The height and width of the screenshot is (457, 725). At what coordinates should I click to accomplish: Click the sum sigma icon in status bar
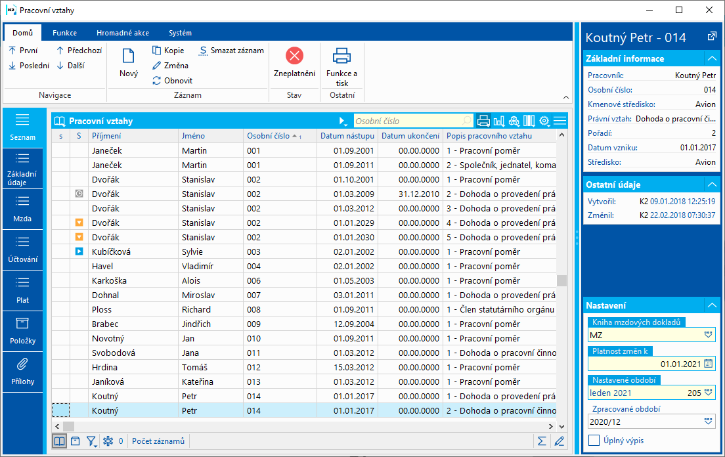(x=542, y=441)
